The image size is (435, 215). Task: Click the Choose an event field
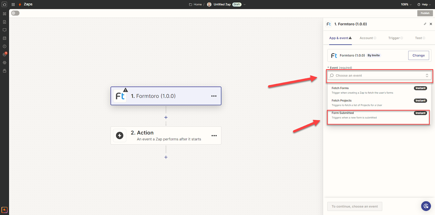379,75
